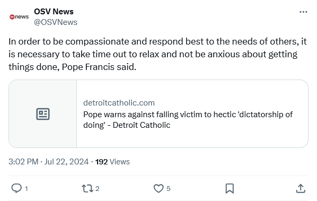
Task: Bookmark this post with the bookmark icon
Action: coord(230,188)
